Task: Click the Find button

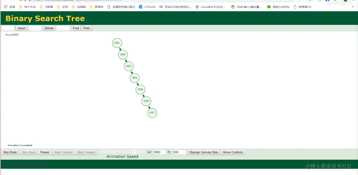Action: [76, 28]
